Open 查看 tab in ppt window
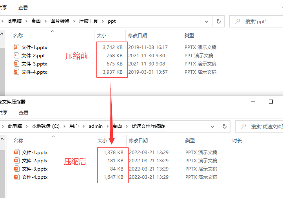The width and height of the screenshot is (283, 198). (23, 8)
